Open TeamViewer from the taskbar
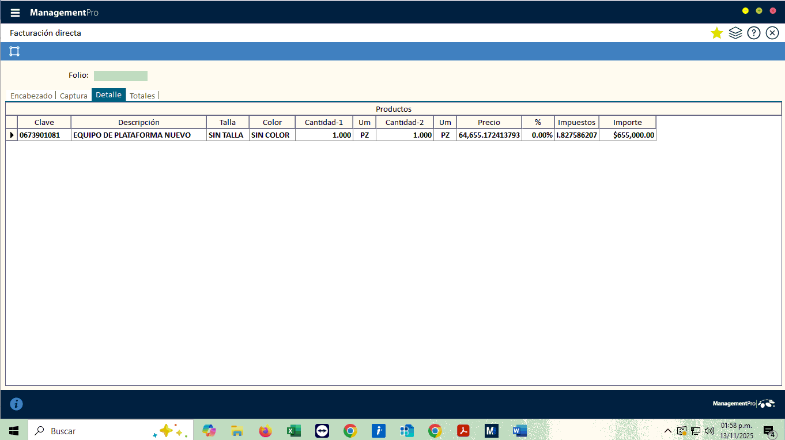Screen dimensions: 785x440 point(322,431)
